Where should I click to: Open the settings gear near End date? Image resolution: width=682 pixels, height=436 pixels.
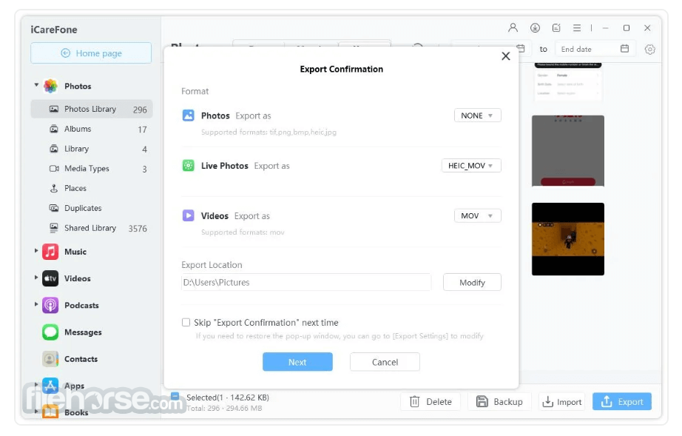pos(649,49)
